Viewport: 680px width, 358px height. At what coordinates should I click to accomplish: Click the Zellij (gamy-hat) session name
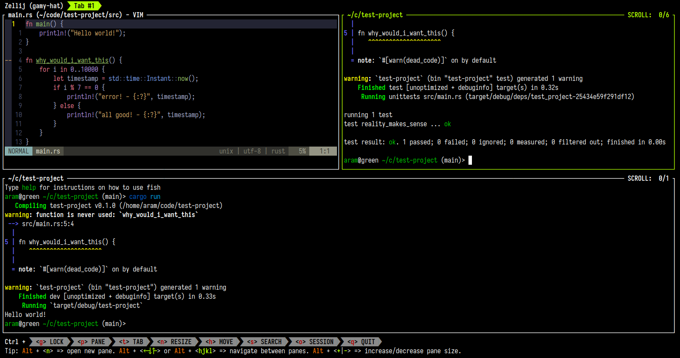[34, 6]
